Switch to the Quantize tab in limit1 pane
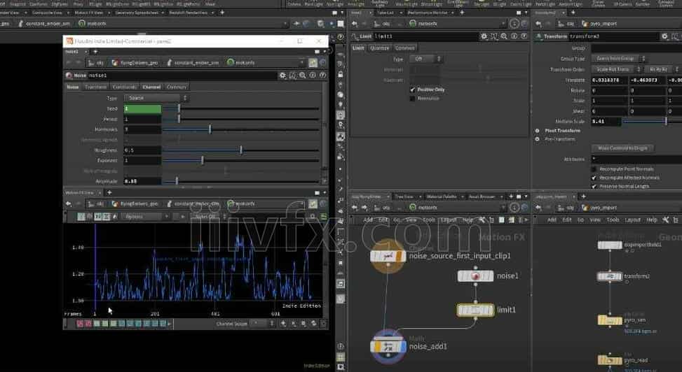682x372 pixels. coord(379,48)
